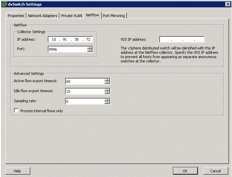232x177 pixels.
Task: Open the Help button
Action: [x=18, y=171]
